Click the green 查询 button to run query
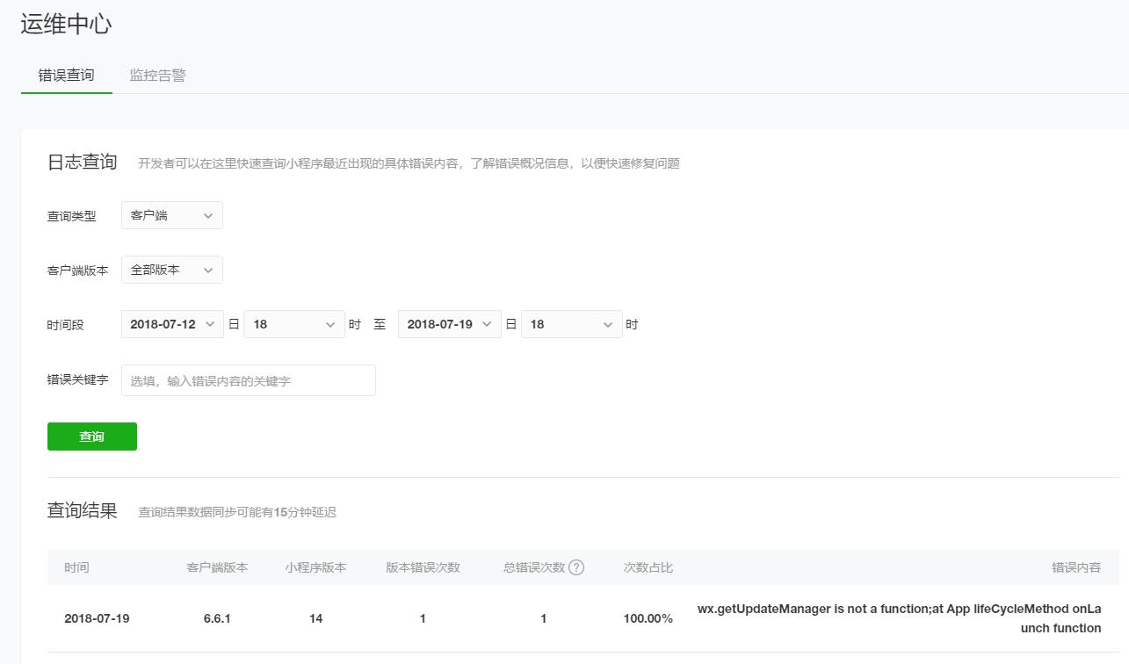This screenshot has width=1129, height=664. pyautogui.click(x=91, y=436)
